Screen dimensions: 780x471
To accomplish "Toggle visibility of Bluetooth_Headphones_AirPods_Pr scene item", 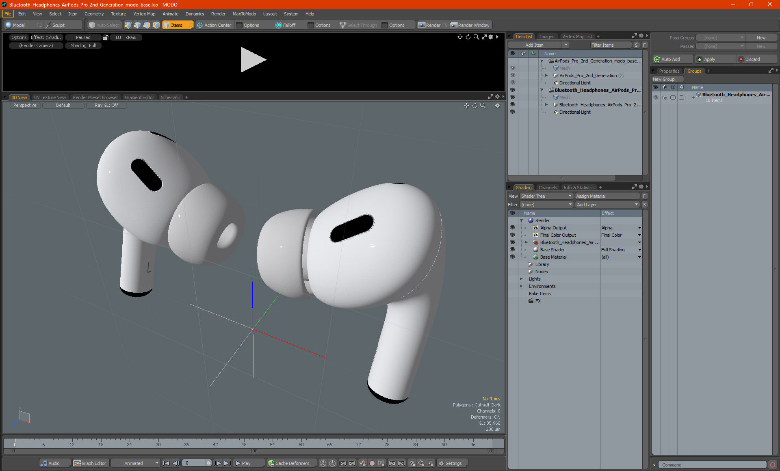I will point(512,90).
